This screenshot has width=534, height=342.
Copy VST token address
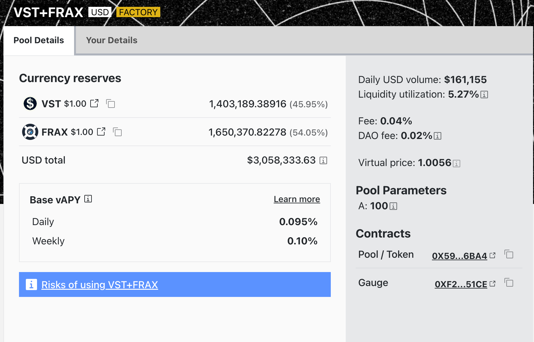[x=110, y=104]
